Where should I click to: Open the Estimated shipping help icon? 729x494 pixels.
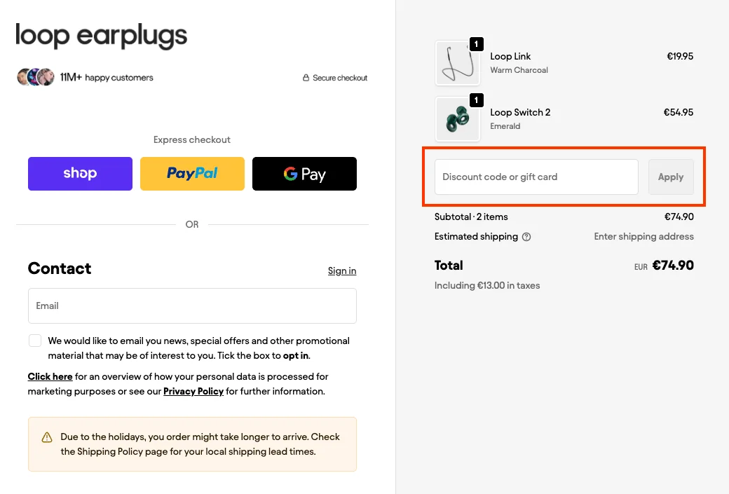pos(526,236)
